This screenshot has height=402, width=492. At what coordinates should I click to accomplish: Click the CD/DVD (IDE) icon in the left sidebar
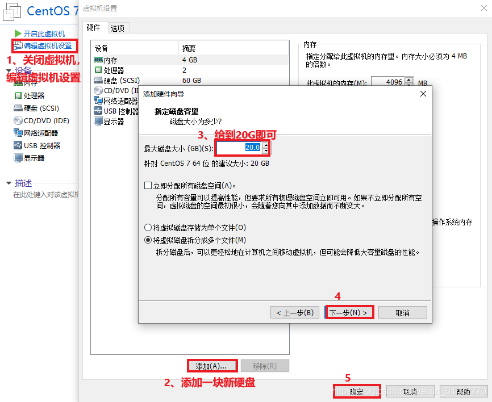pyautogui.click(x=18, y=120)
